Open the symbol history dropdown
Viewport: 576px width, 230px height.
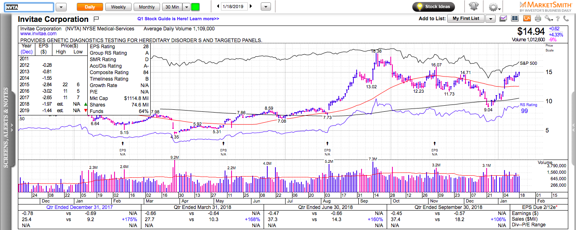tap(61, 7)
